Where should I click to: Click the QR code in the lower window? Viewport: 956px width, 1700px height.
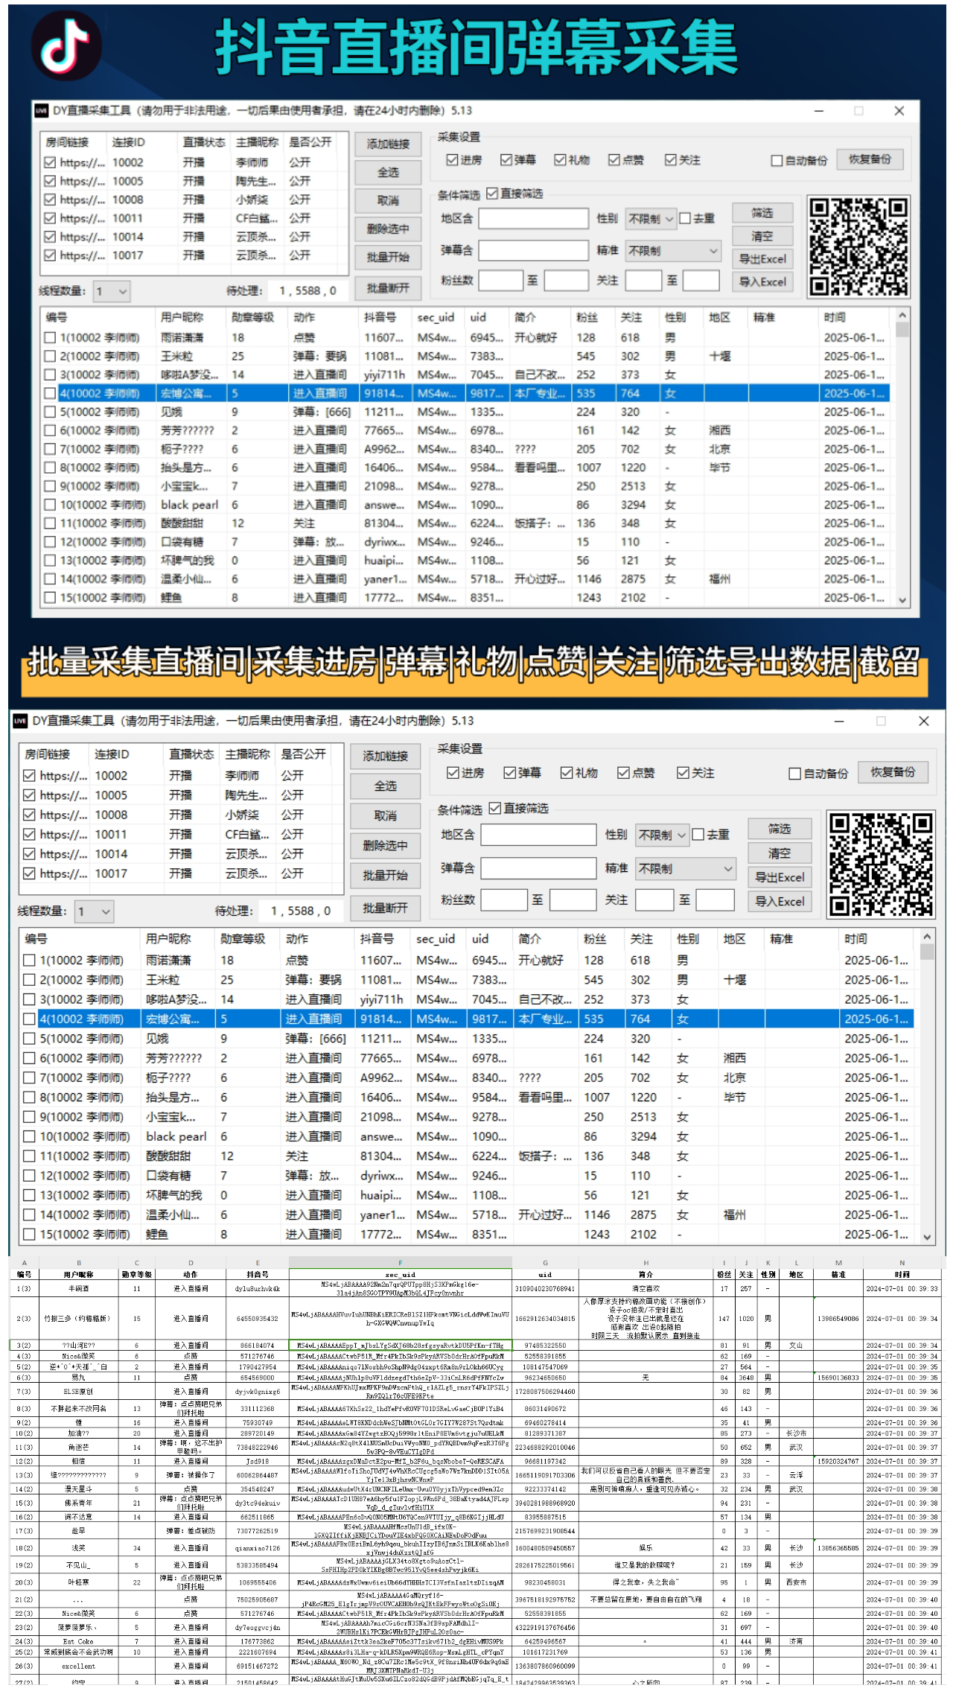pos(881,864)
